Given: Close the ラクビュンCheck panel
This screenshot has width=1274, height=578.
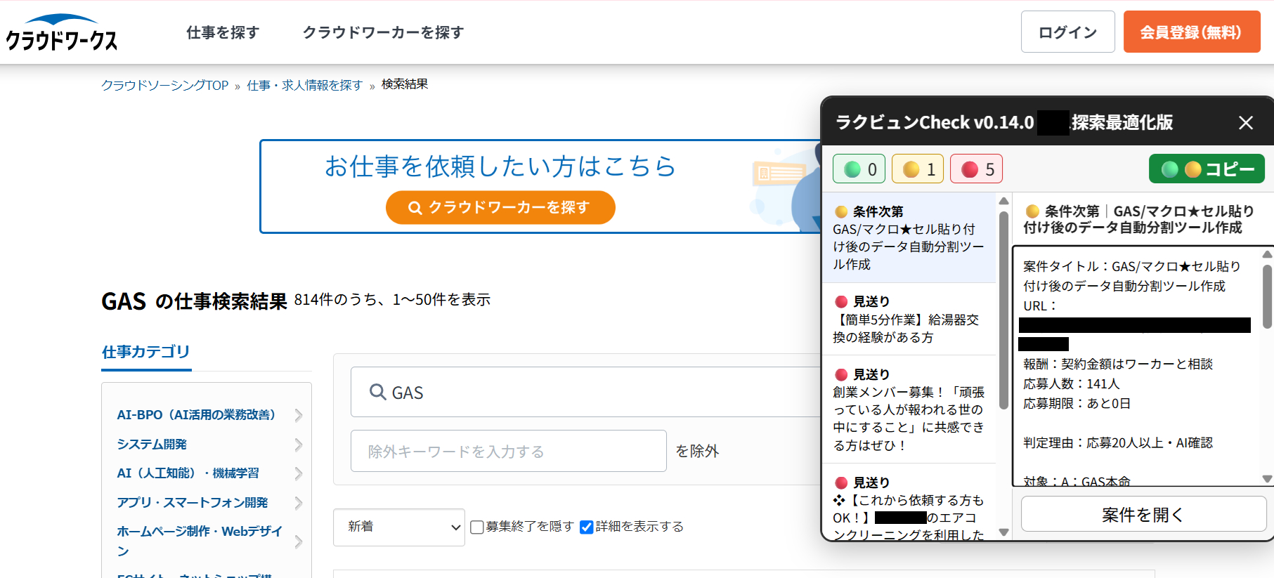Looking at the screenshot, I should point(1245,123).
